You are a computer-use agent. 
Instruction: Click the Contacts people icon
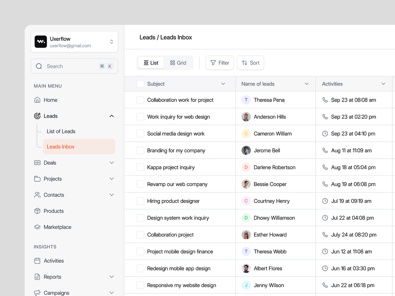click(x=37, y=195)
